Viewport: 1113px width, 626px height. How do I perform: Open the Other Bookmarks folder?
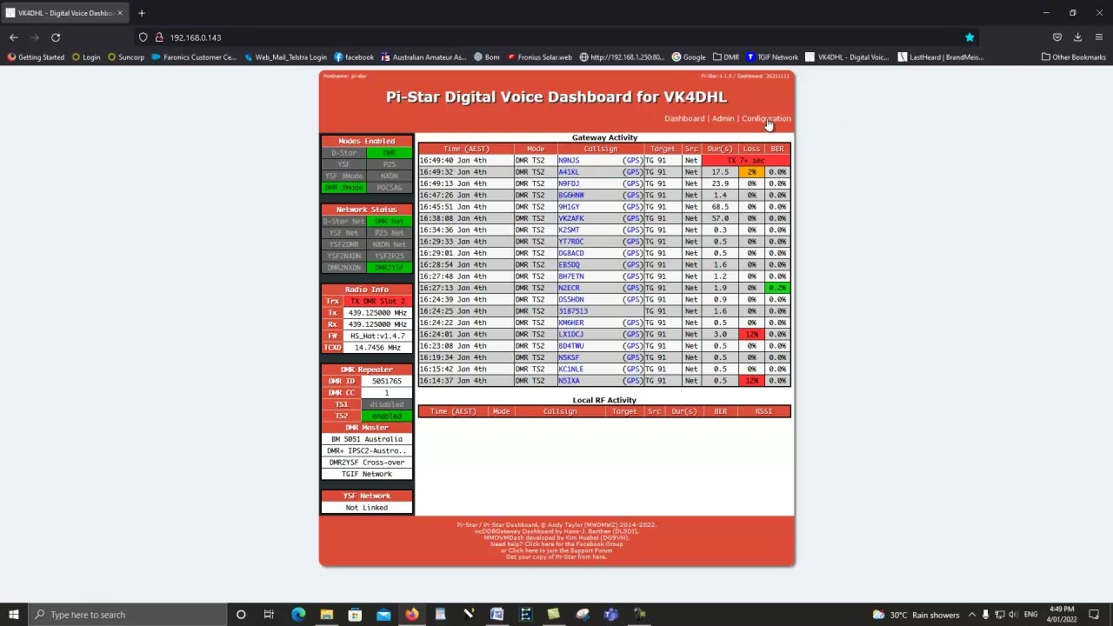click(1074, 57)
